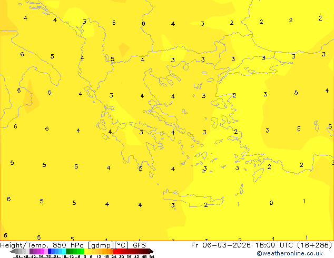This screenshot has width=334, height=258.
Task: Pick the bright red swatch at legend value 24
Action: click(x=115, y=251)
